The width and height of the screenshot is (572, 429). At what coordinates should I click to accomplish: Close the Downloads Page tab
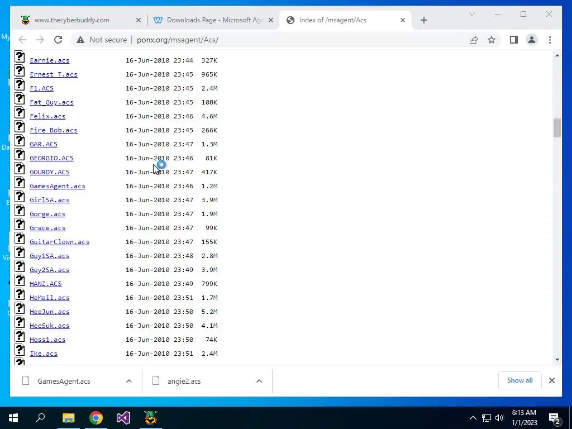click(x=271, y=21)
